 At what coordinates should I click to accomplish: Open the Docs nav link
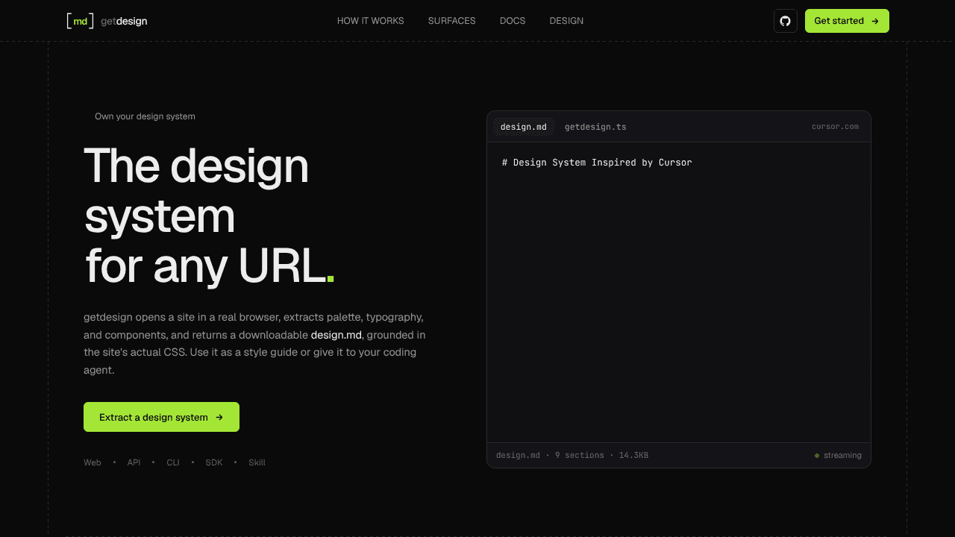pos(513,21)
